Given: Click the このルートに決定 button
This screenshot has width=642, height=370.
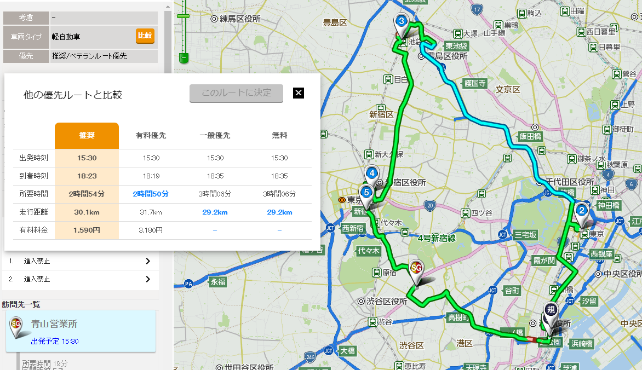Looking at the screenshot, I should 236,93.
